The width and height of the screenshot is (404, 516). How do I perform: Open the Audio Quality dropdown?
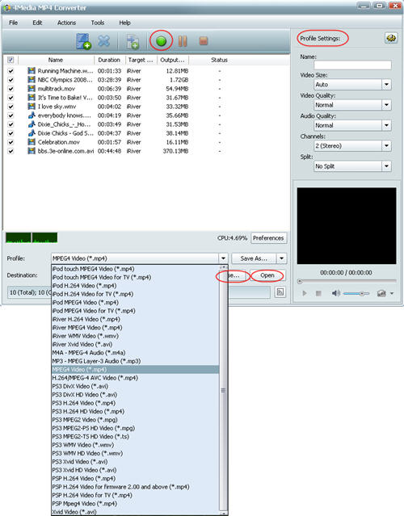[386, 125]
